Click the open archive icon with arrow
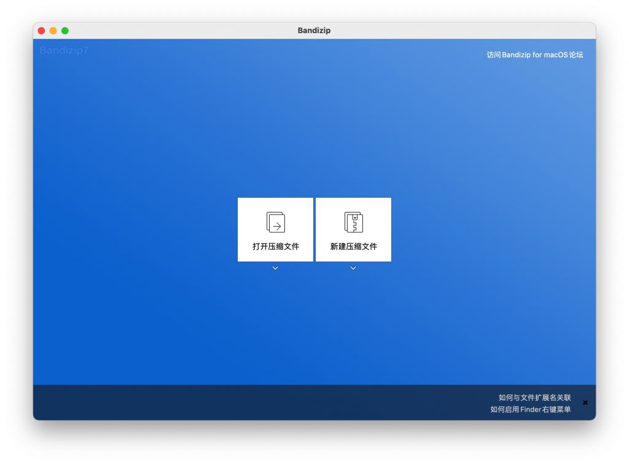The height and width of the screenshot is (464, 629). point(276,222)
